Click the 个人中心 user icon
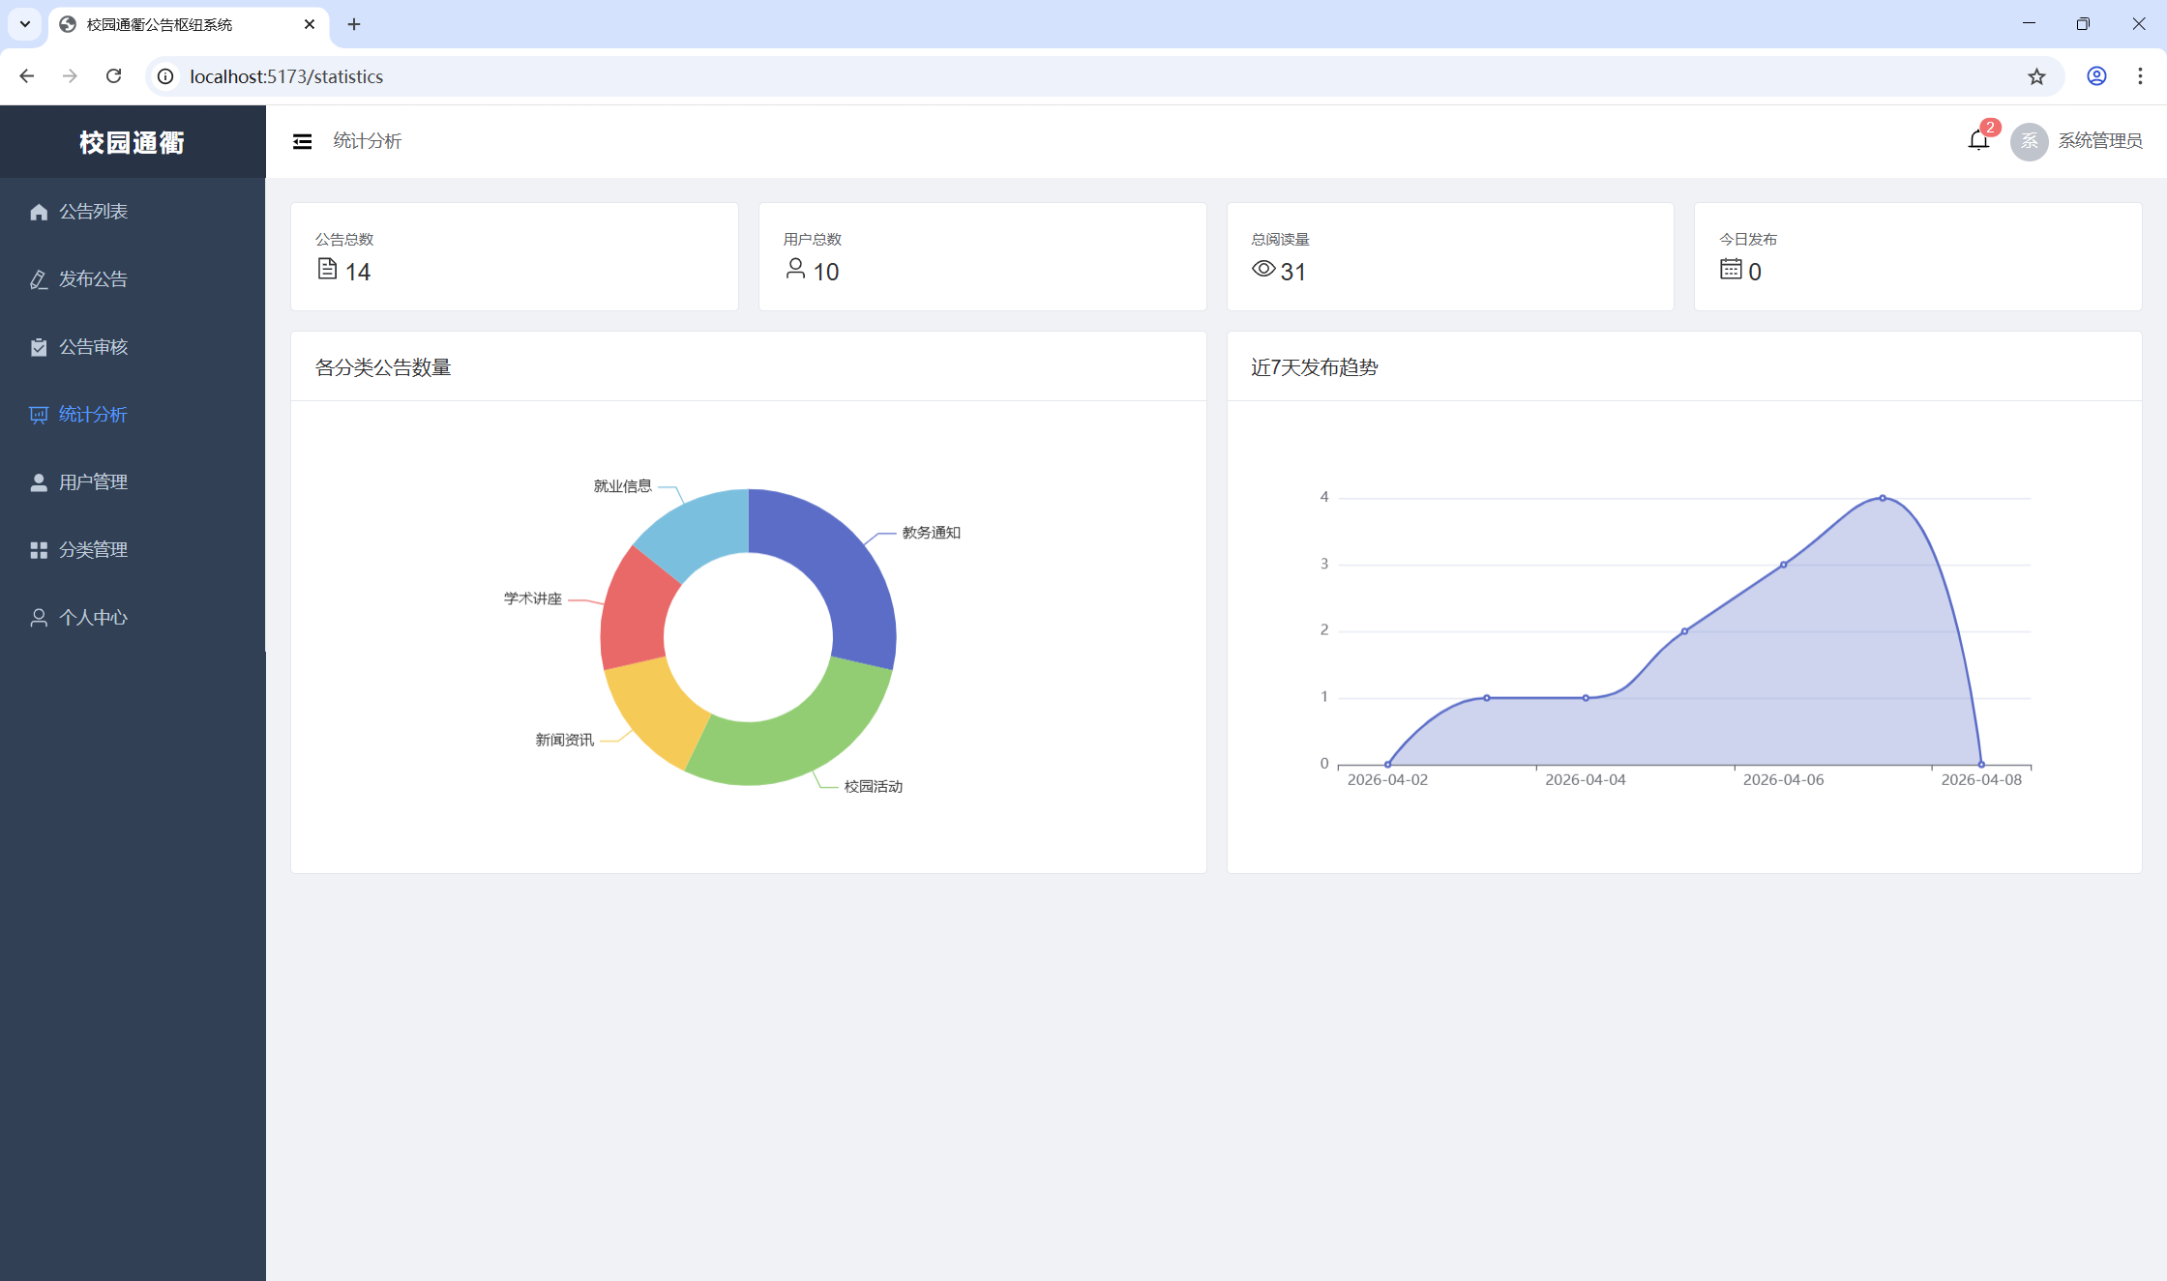This screenshot has width=2167, height=1281. [x=39, y=618]
